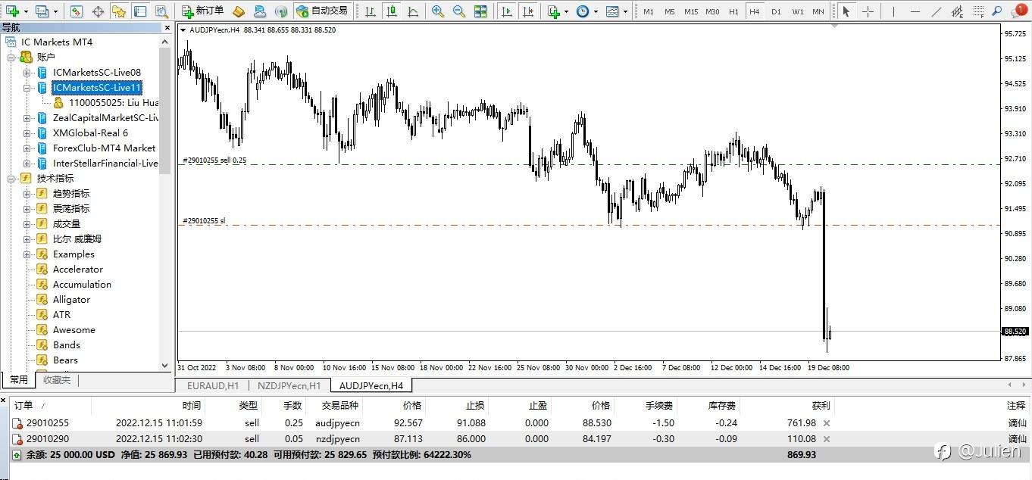Select the M1 timeframe

pyautogui.click(x=649, y=11)
